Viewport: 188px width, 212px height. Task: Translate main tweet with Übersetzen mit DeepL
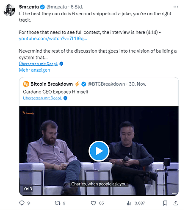tap(39, 64)
